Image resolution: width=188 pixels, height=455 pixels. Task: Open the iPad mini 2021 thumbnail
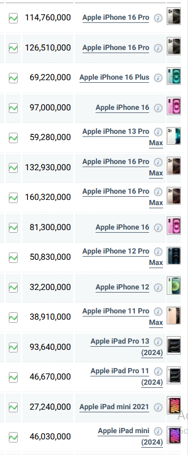click(x=174, y=406)
